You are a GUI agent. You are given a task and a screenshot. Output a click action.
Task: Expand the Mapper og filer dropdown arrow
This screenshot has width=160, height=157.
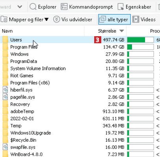click(x=47, y=20)
